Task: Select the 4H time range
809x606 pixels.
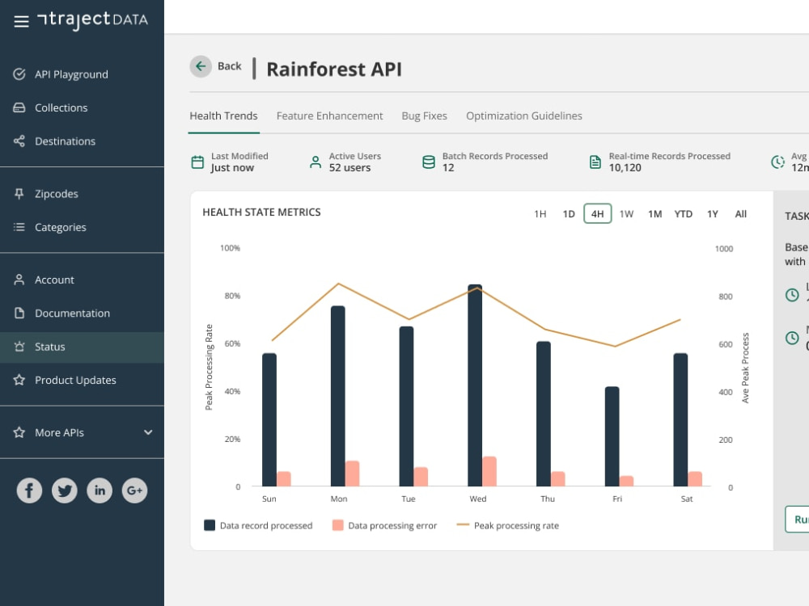Action: [598, 214]
